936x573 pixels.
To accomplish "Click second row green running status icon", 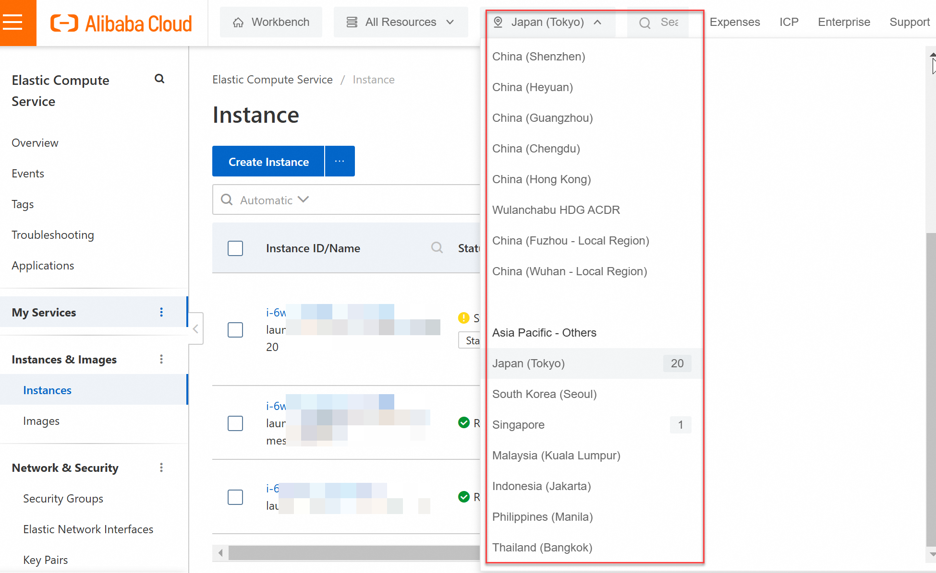I will (463, 422).
